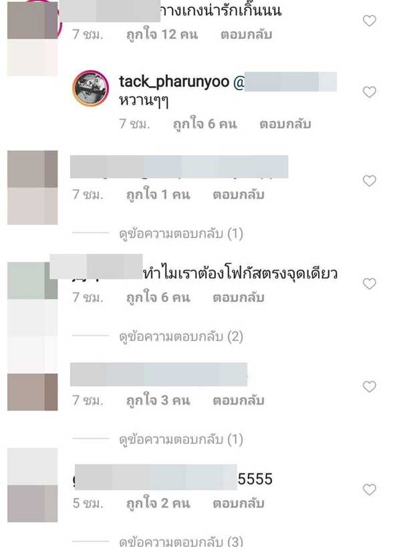Image resolution: width=401 pixels, height=547 pixels.
Task: Reply to the comment with 12 likes
Action: [246, 35]
